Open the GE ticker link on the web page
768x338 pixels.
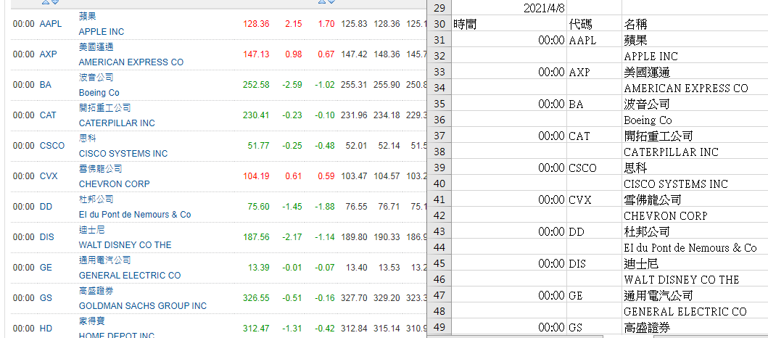point(46,268)
